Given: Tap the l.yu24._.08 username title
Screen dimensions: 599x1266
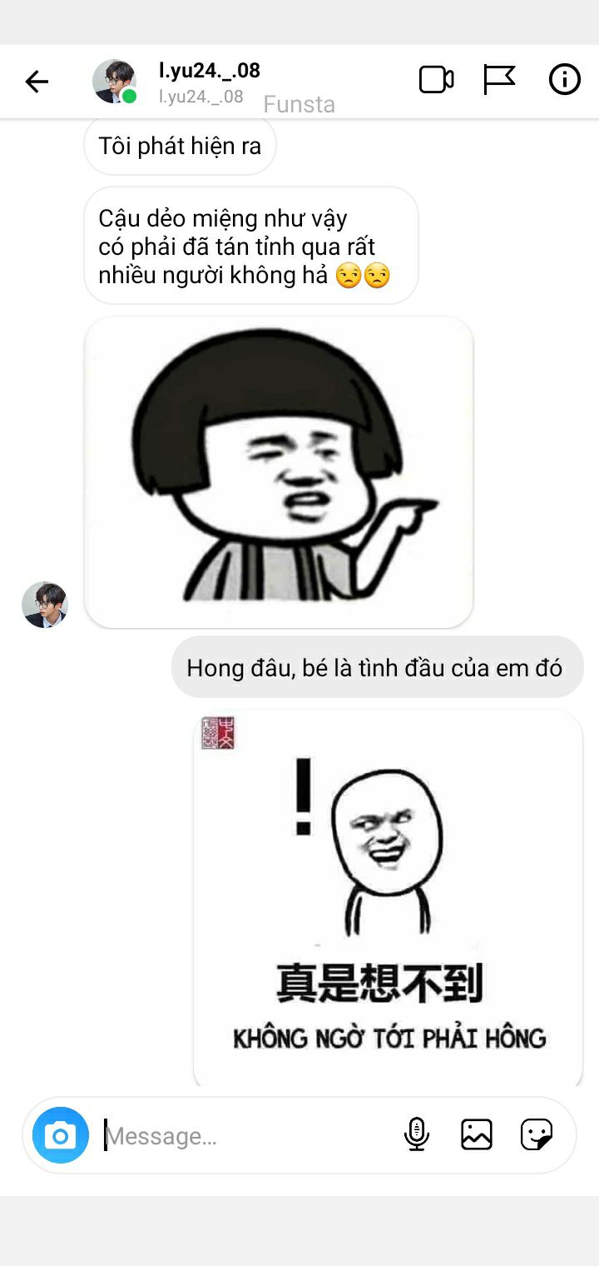Looking at the screenshot, I should point(210,70).
